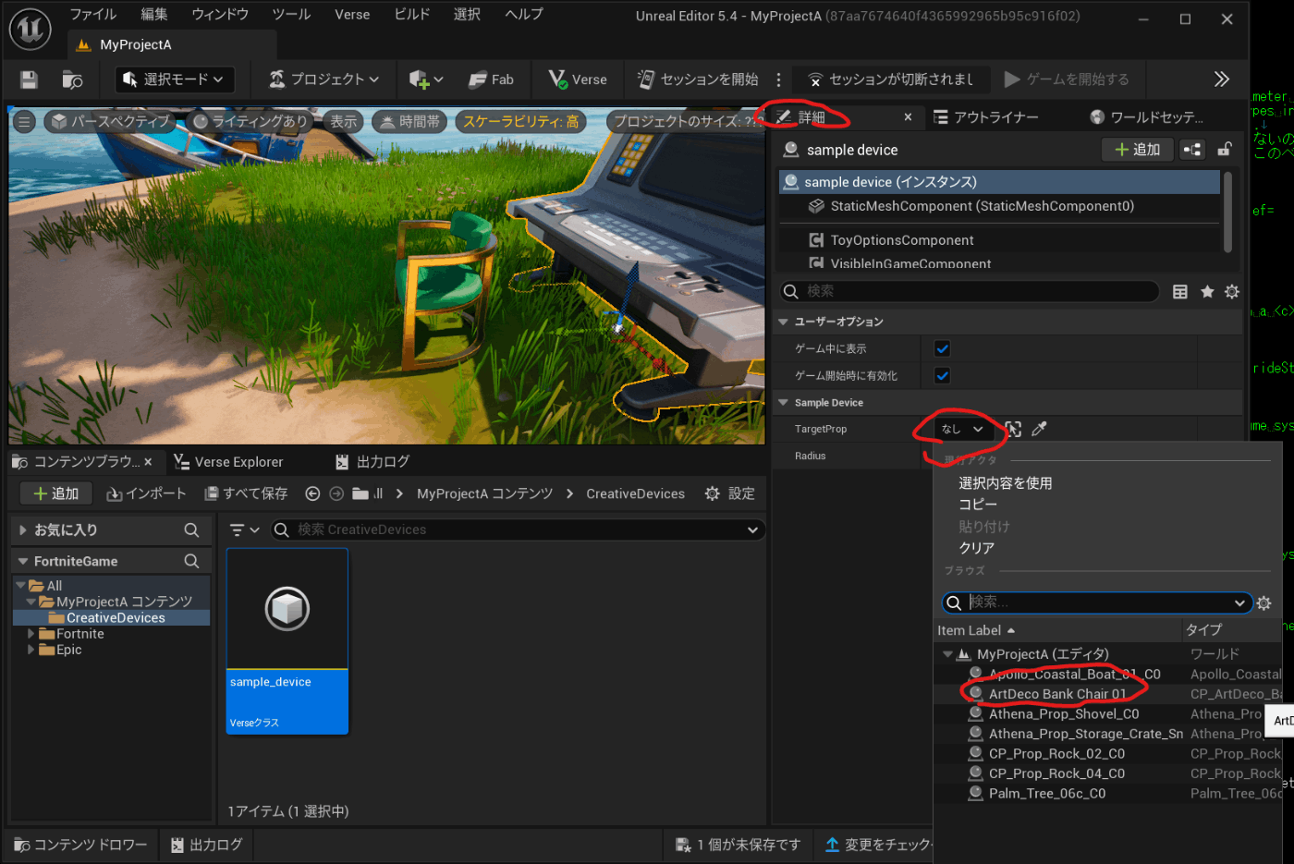This screenshot has height=864, width=1294.
Task: Go forward in content browser history
Action: [x=336, y=493]
